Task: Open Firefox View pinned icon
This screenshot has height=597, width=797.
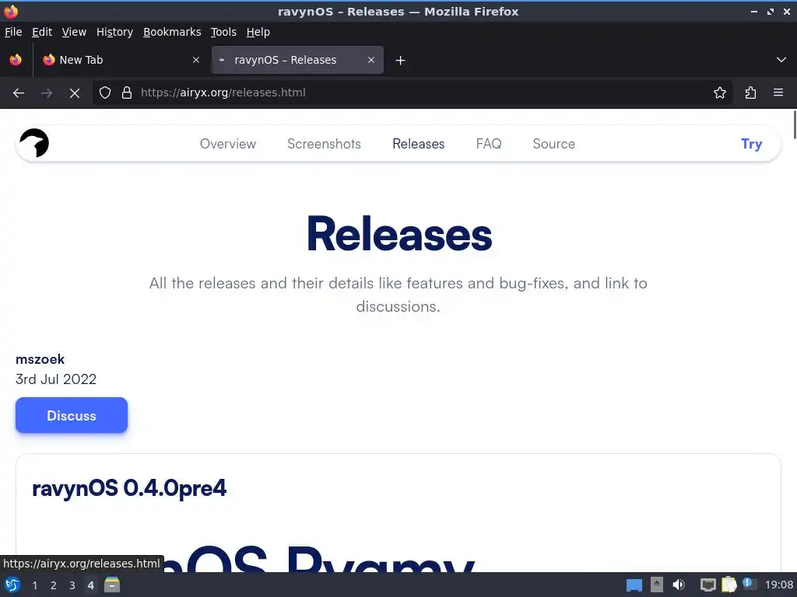Action: [16, 60]
